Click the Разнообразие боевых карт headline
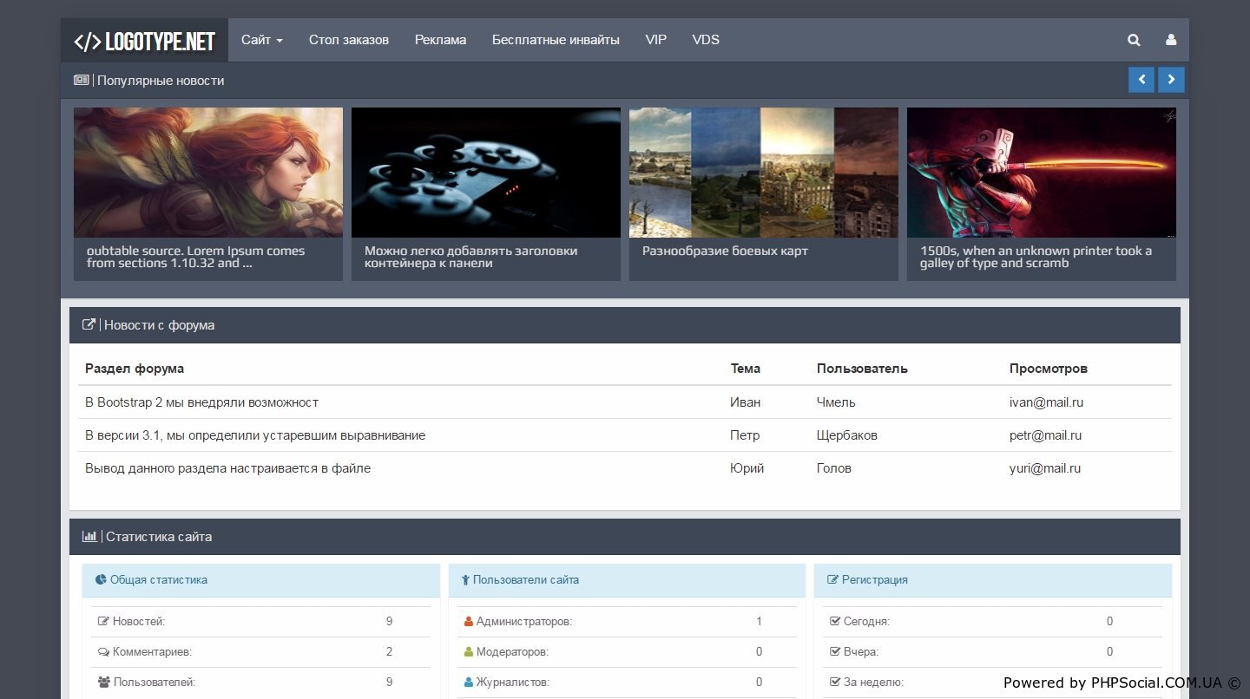Viewport: 1250px width, 699px height. [725, 252]
